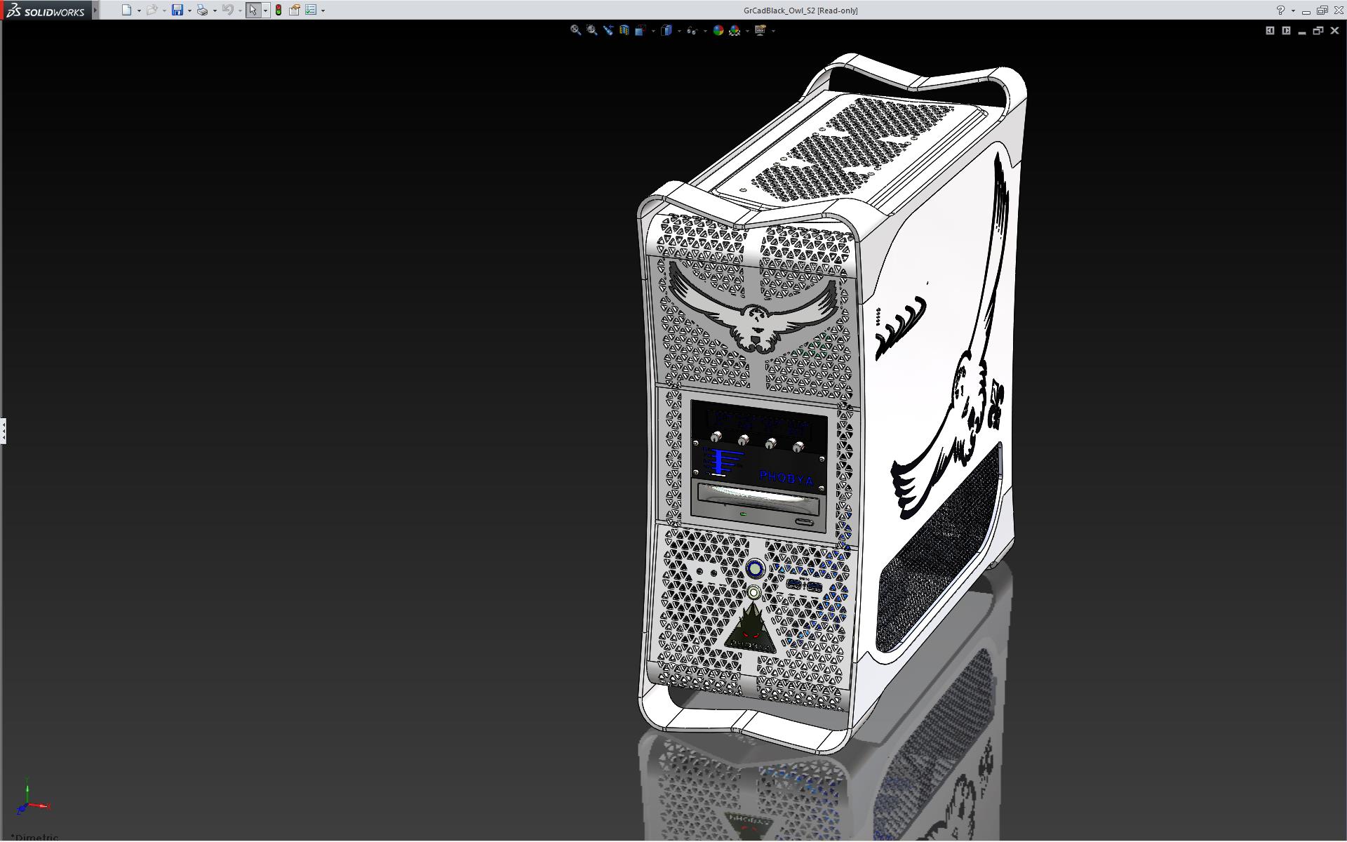
Task: Toggle the Select arrow tool
Action: [253, 10]
